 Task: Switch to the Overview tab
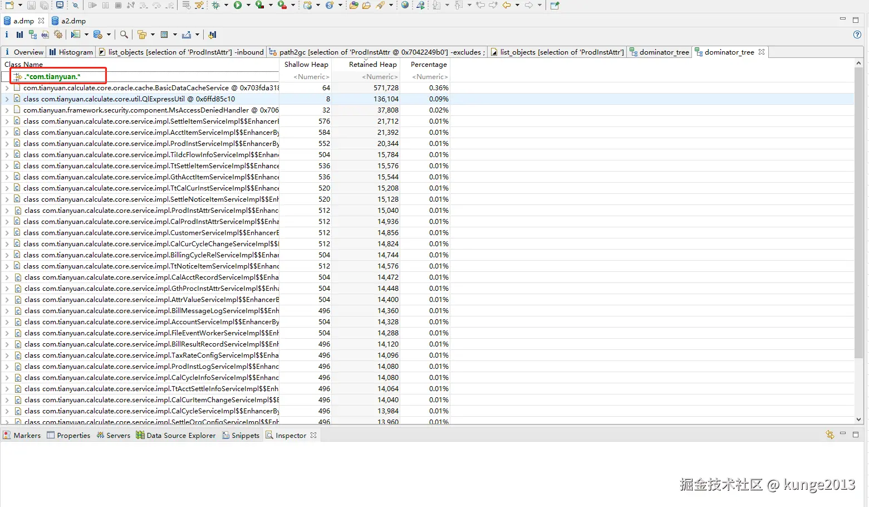[24, 52]
